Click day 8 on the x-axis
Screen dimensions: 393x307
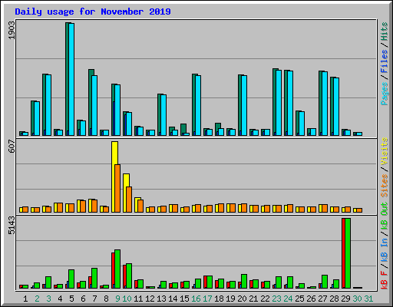[x=106, y=299]
